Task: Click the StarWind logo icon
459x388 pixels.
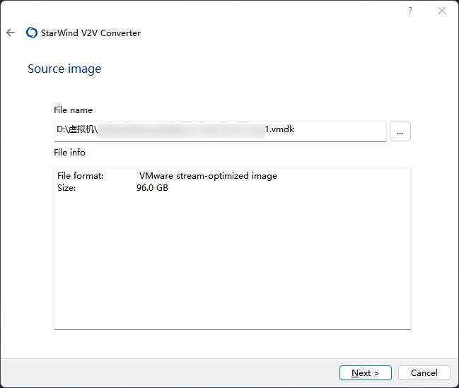Action: click(31, 33)
